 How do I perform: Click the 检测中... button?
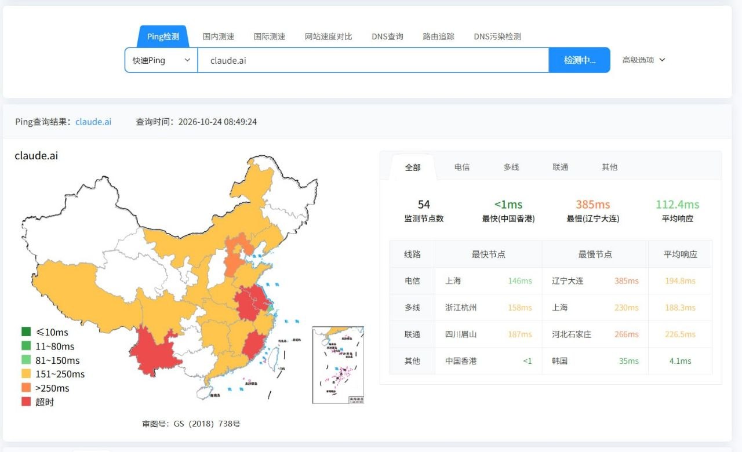click(x=580, y=60)
